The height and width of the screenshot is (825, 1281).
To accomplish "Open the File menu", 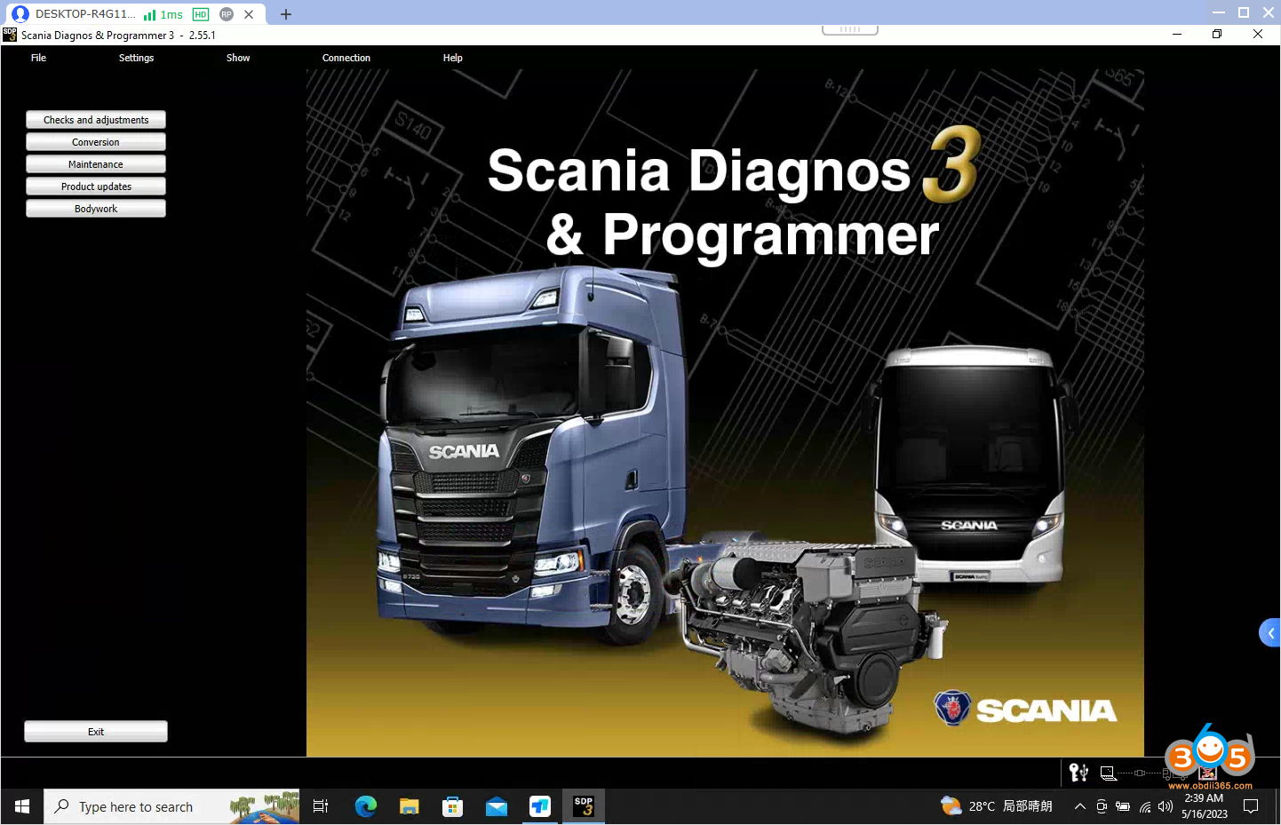I will pyautogui.click(x=38, y=58).
